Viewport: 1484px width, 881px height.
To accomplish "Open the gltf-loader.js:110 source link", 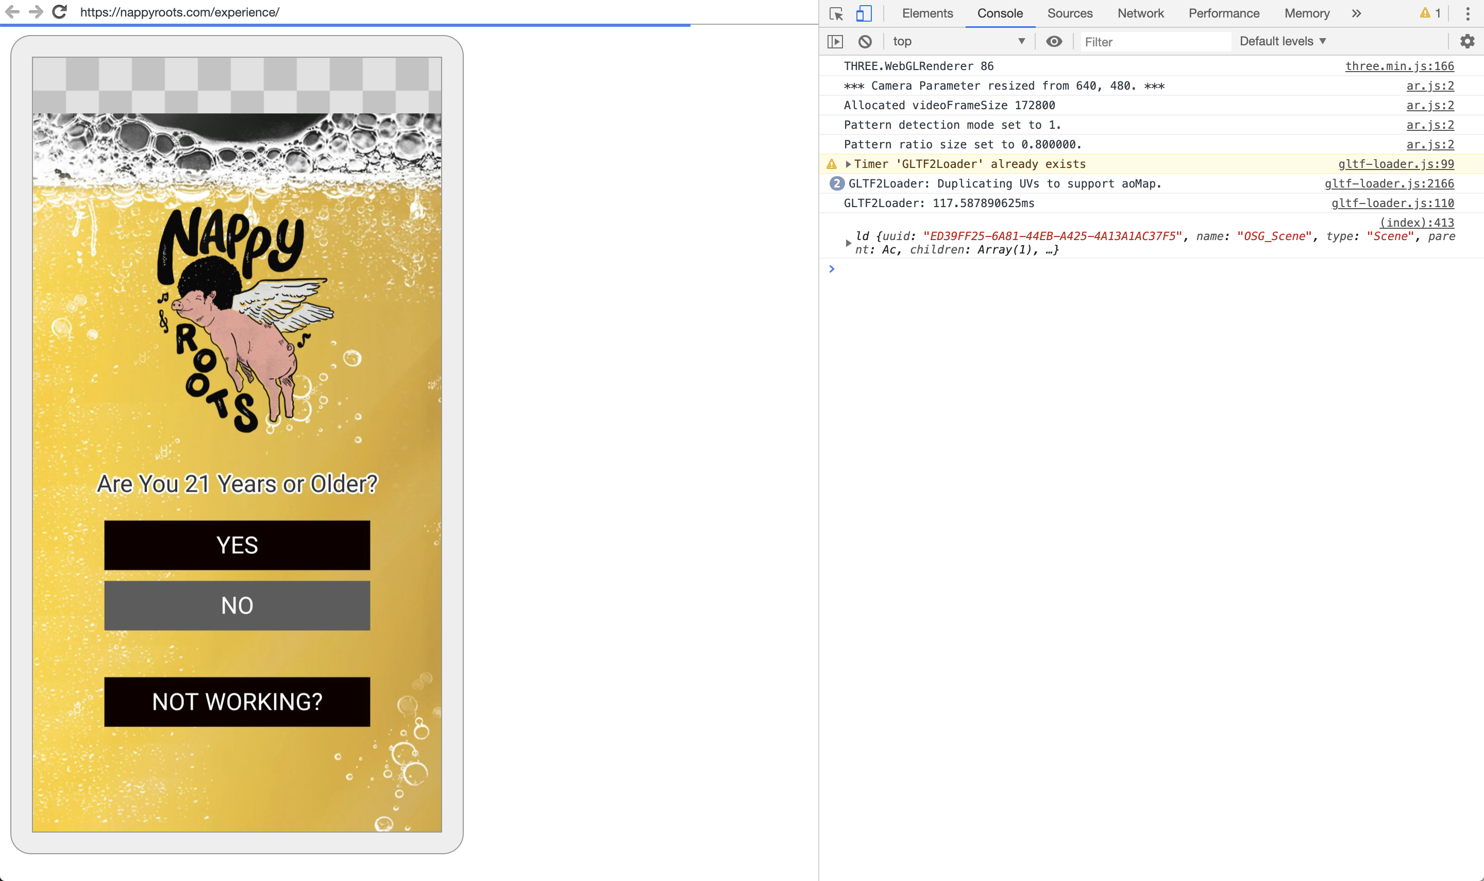I will (x=1393, y=203).
